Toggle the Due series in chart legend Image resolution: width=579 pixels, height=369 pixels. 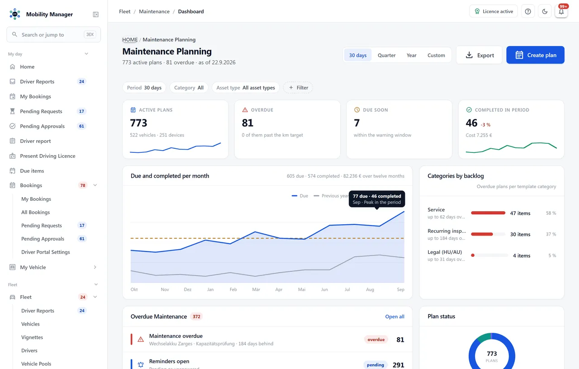(x=300, y=196)
